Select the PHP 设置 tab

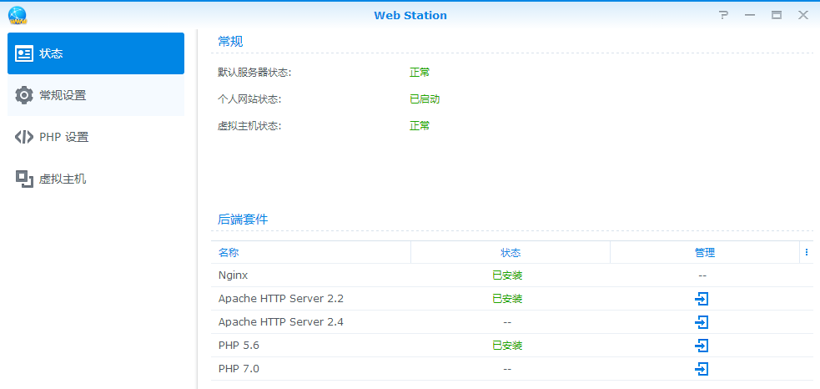coord(63,137)
